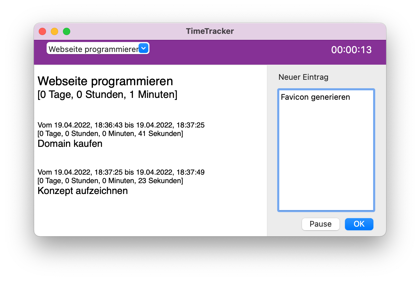The width and height of the screenshot is (420, 281).
Task: Select the Domain kaufen entry
Action: pyautogui.click(x=70, y=144)
